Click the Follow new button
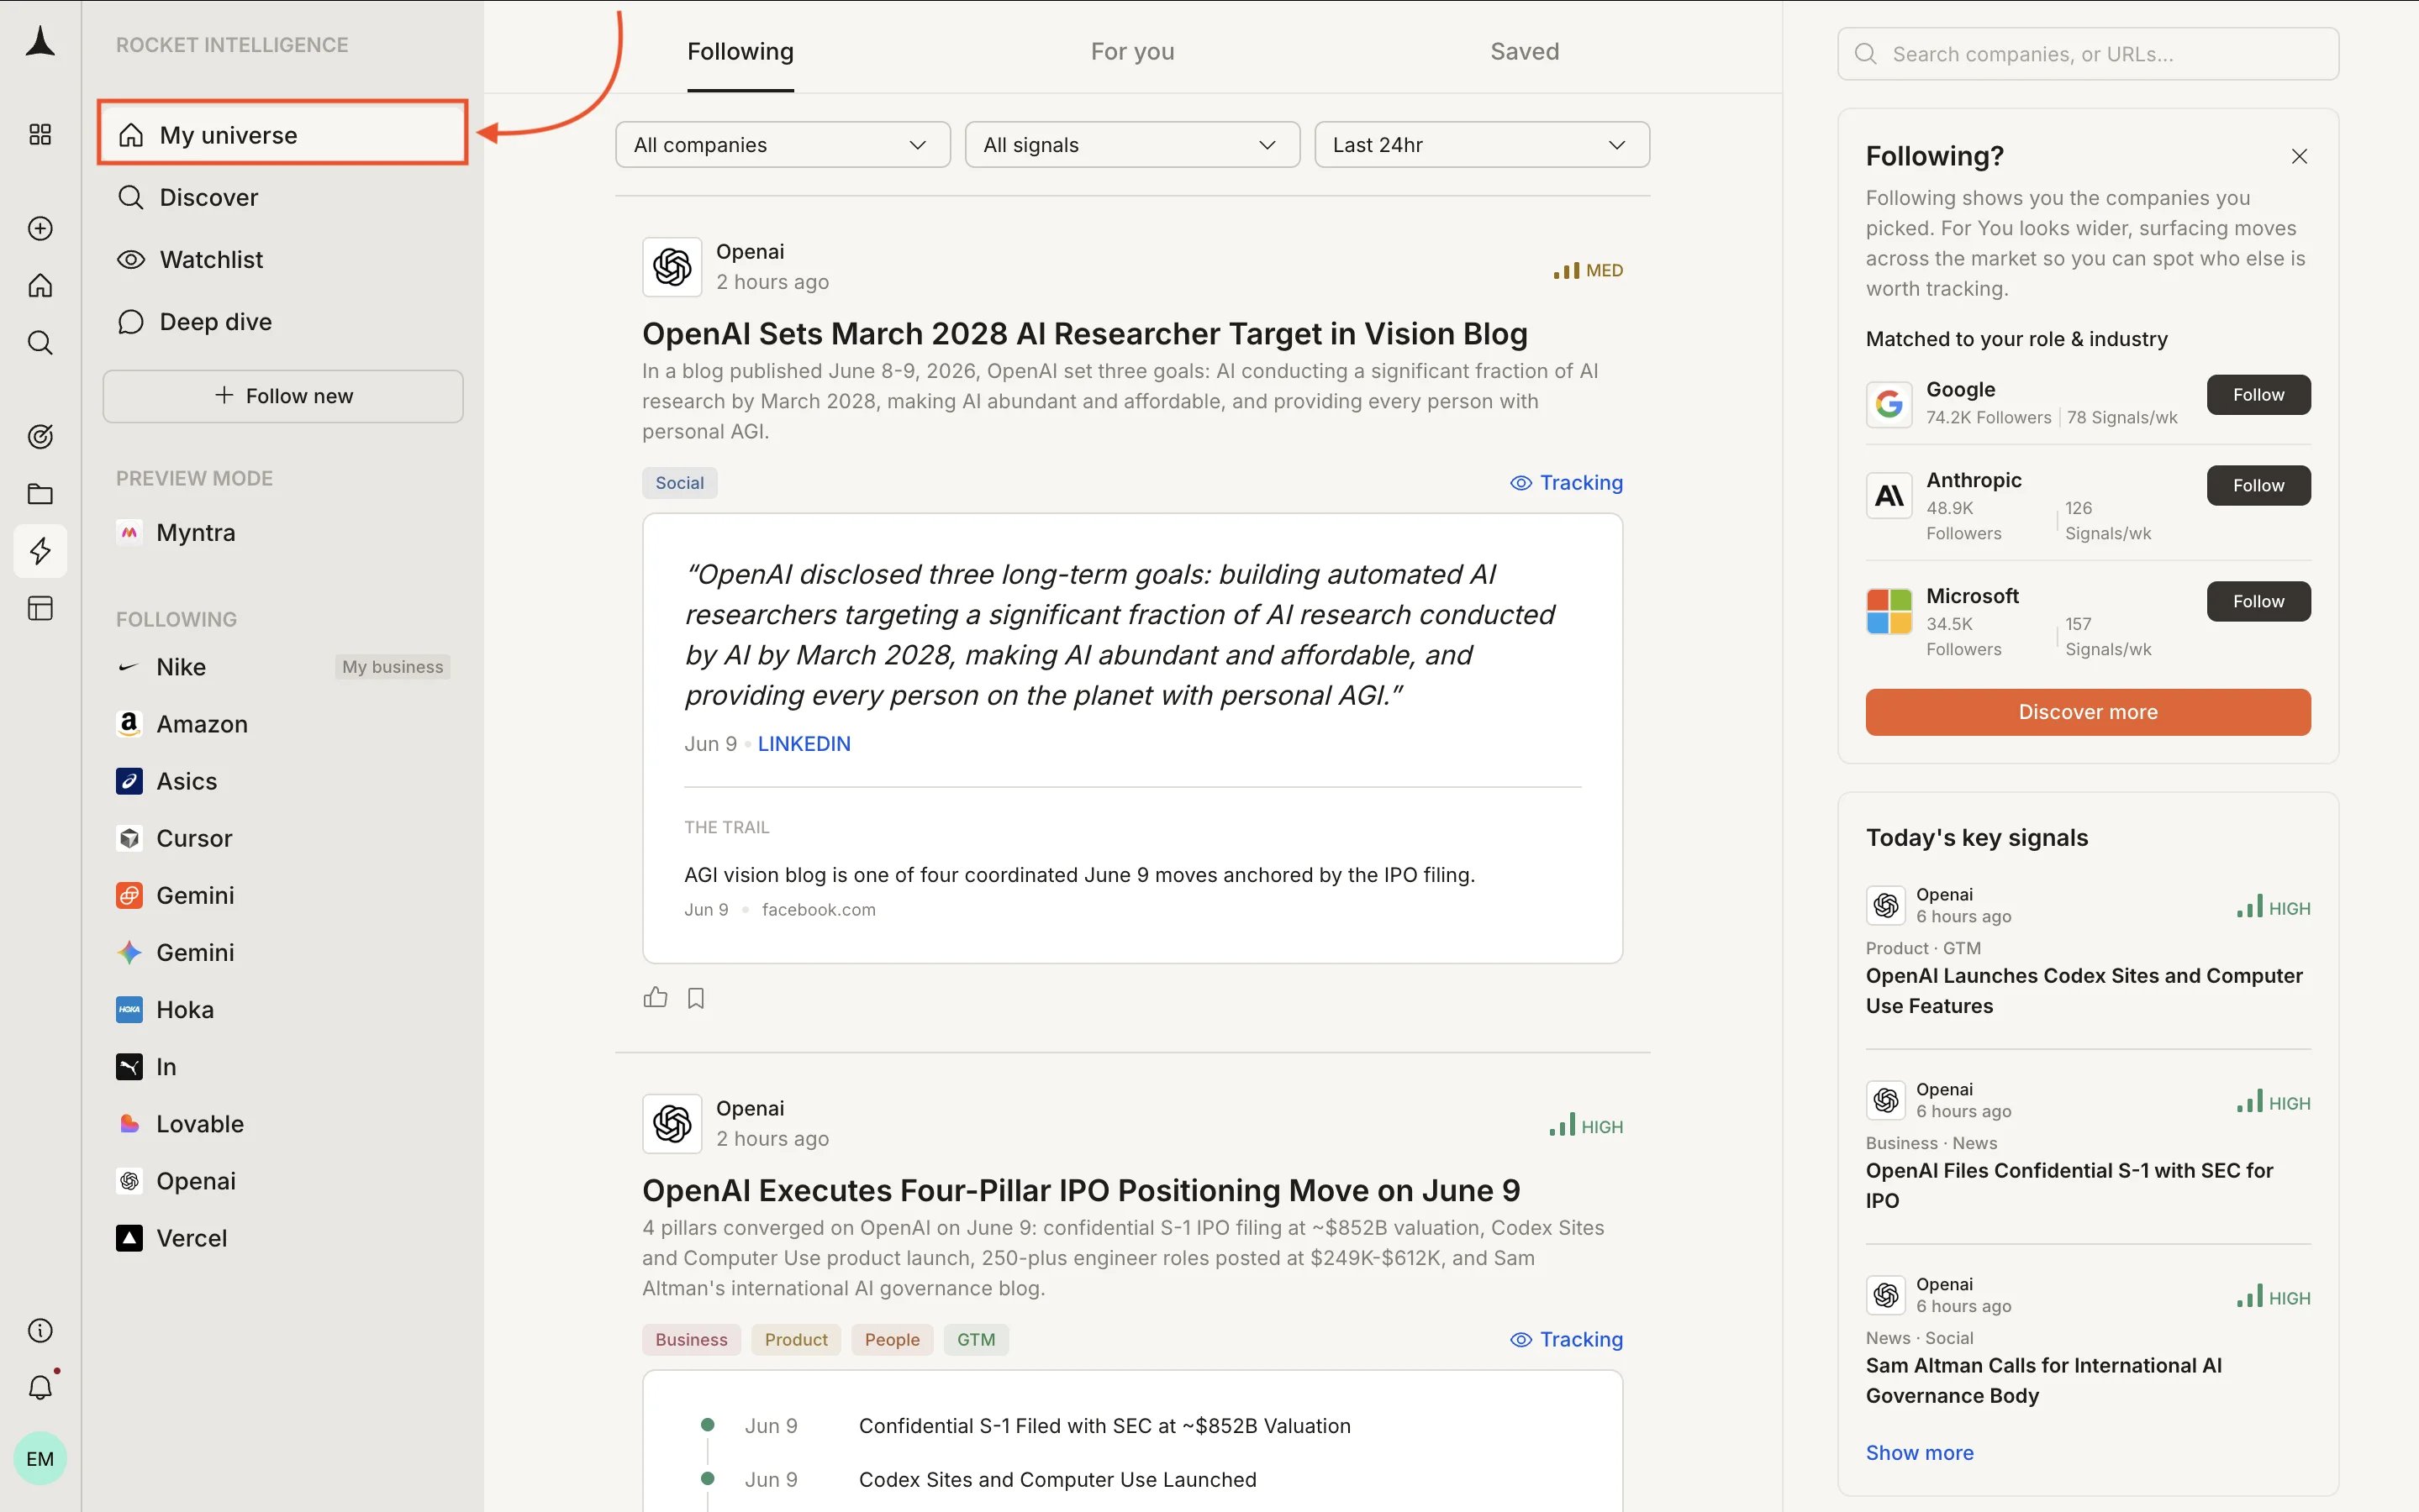This screenshot has height=1512, width=2419. click(283, 396)
